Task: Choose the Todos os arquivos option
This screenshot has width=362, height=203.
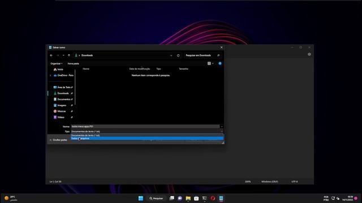Action: [x=147, y=139]
